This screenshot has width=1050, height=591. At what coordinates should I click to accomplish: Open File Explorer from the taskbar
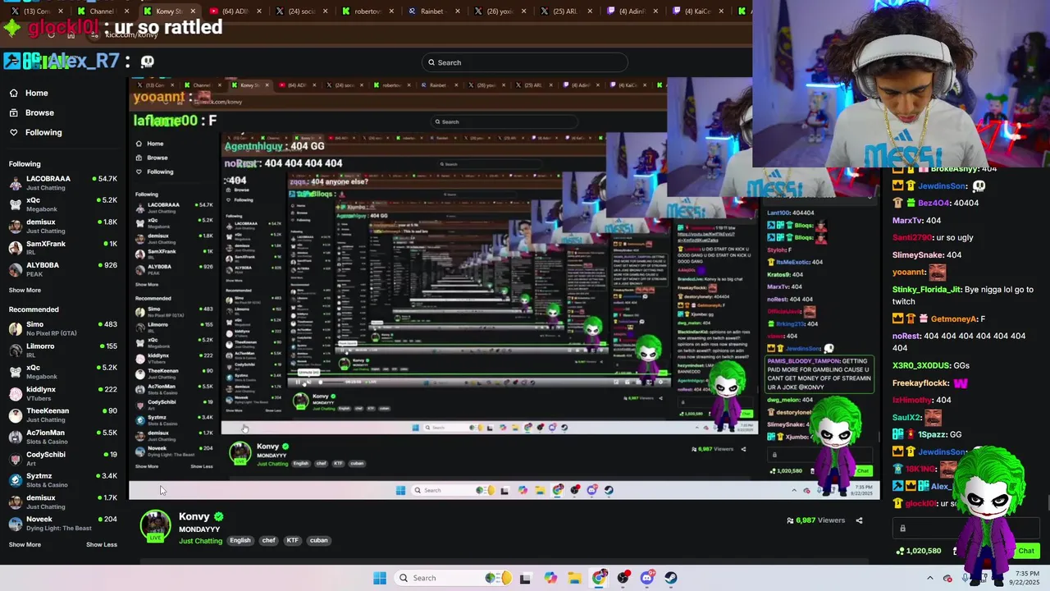[575, 578]
